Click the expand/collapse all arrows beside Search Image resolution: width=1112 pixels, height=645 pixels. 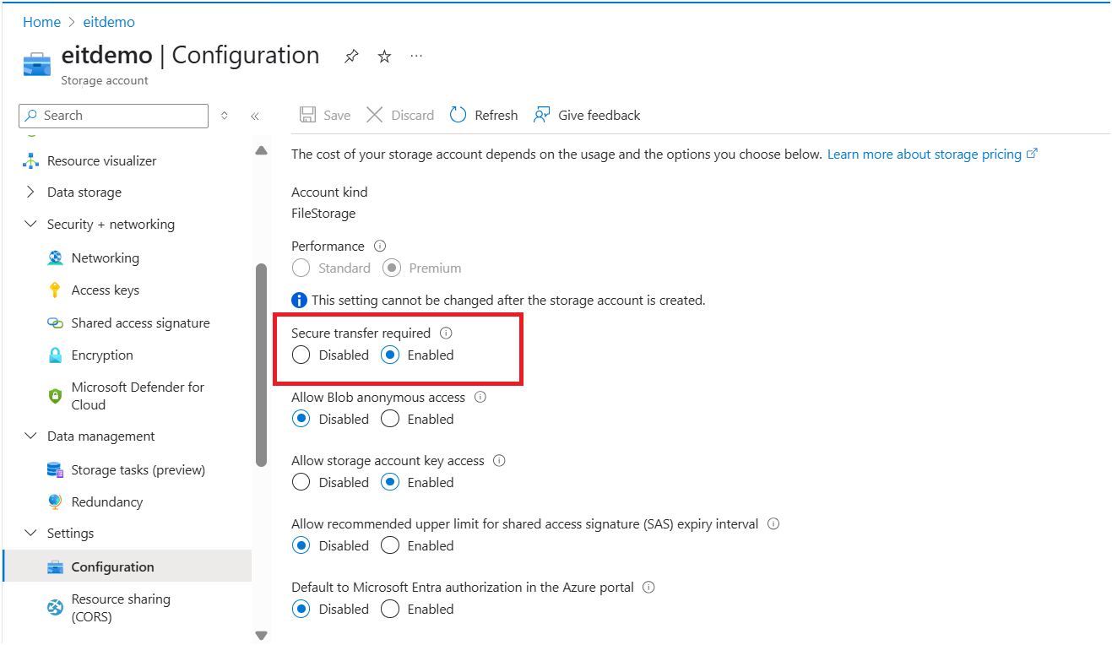225,116
